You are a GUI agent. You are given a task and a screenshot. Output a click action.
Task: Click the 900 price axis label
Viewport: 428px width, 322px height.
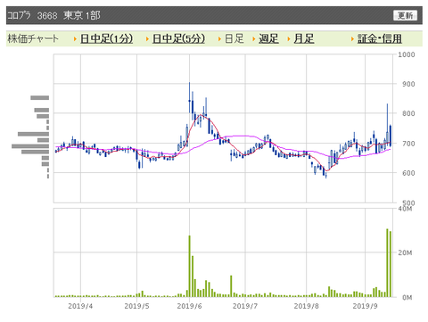click(x=408, y=84)
